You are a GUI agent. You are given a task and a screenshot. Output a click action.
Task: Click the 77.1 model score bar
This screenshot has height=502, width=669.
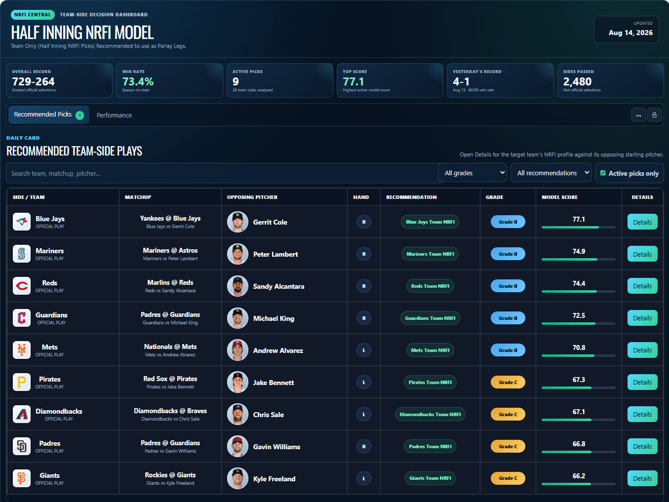[x=579, y=227]
